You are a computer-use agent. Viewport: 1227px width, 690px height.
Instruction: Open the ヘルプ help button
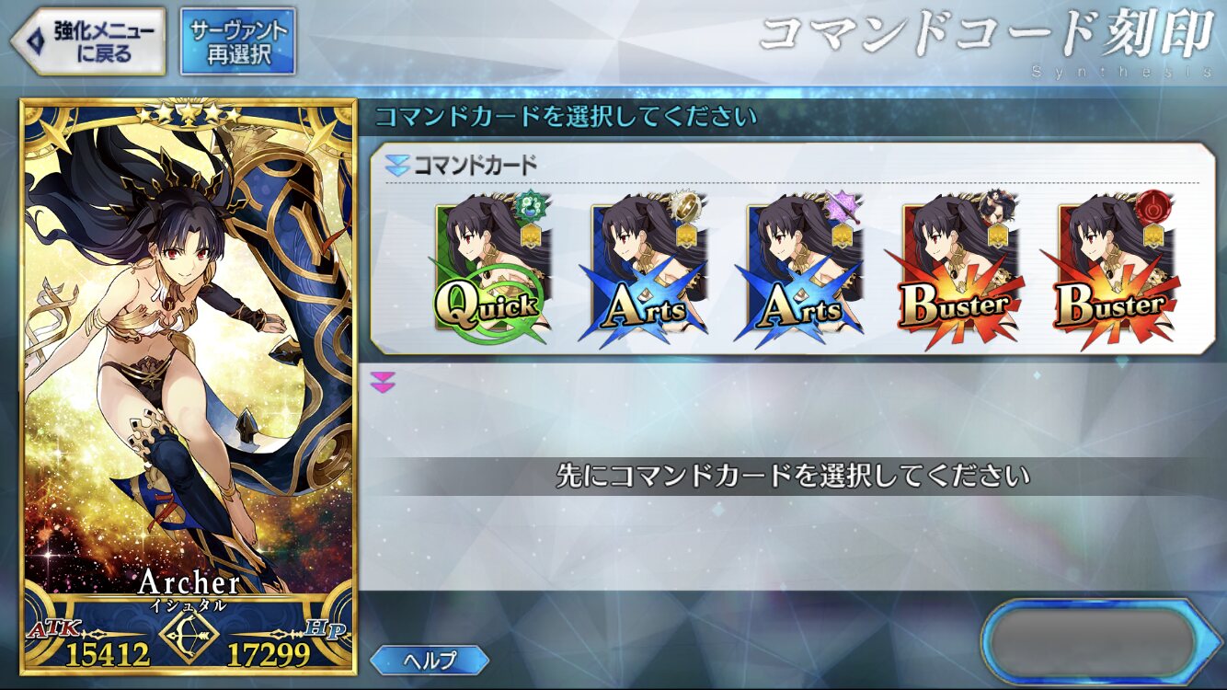point(430,660)
